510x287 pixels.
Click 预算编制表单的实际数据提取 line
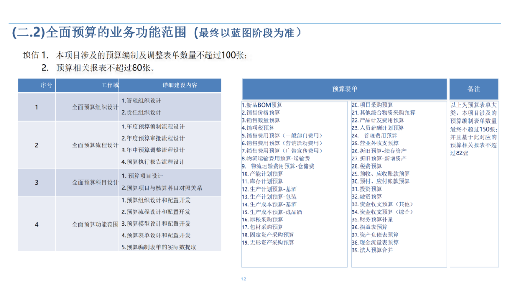point(159,247)
